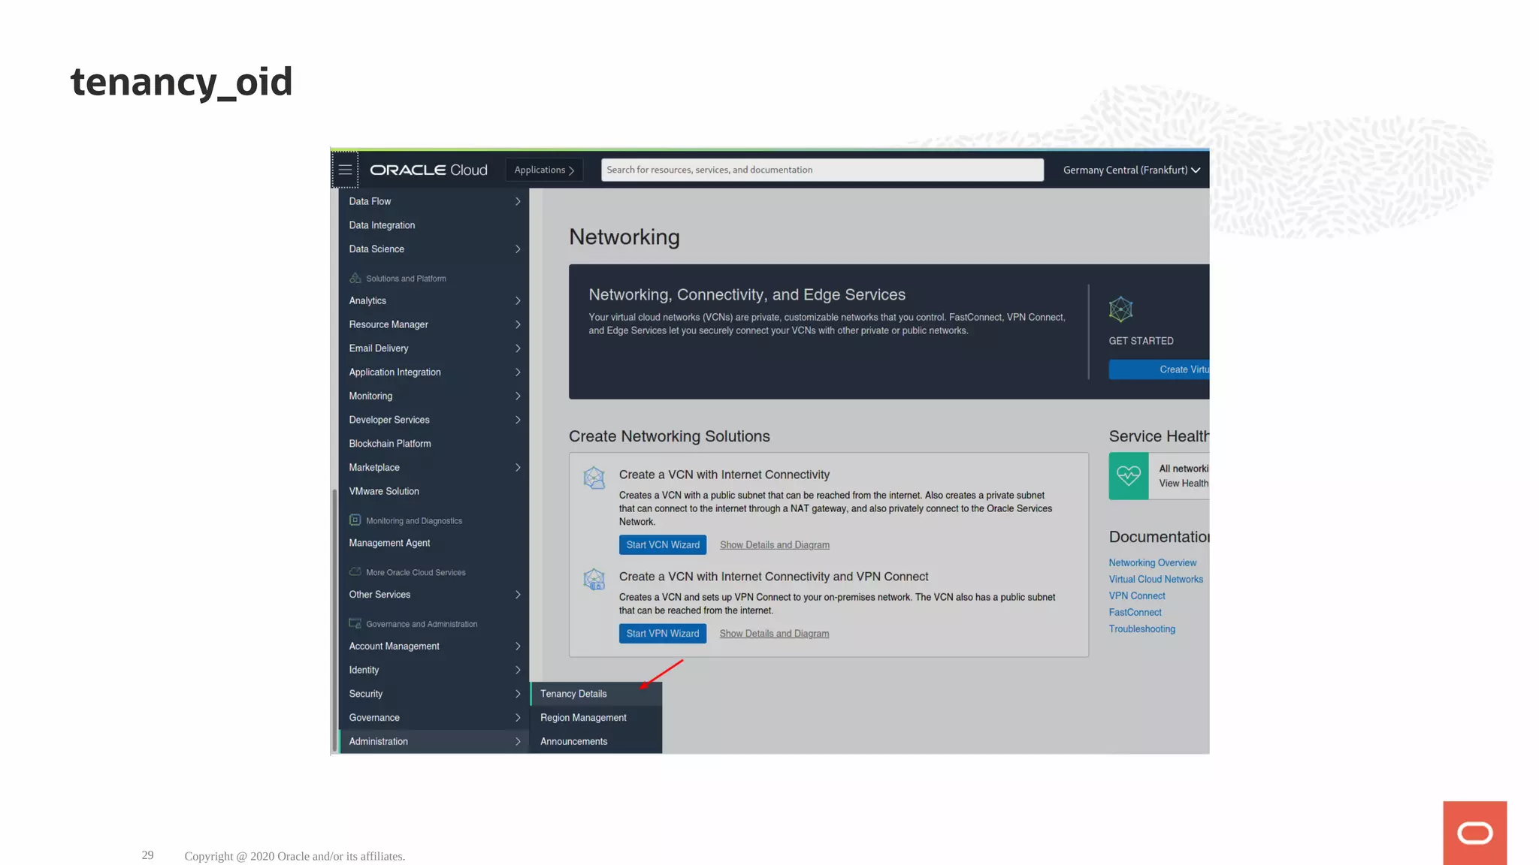Click Monitoring and Diagnostics section icon

pos(355,520)
